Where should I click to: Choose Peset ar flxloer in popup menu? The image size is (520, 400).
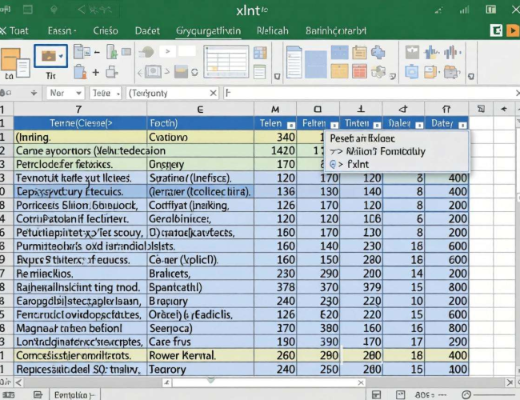[362, 138]
